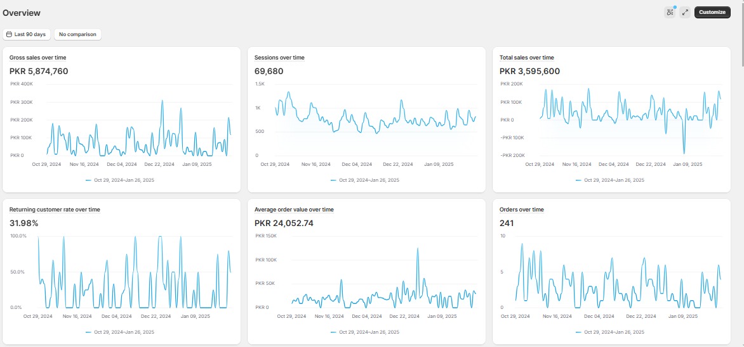The height and width of the screenshot is (347, 744).
Task: Click the Average order value chart legend
Action: point(369,332)
